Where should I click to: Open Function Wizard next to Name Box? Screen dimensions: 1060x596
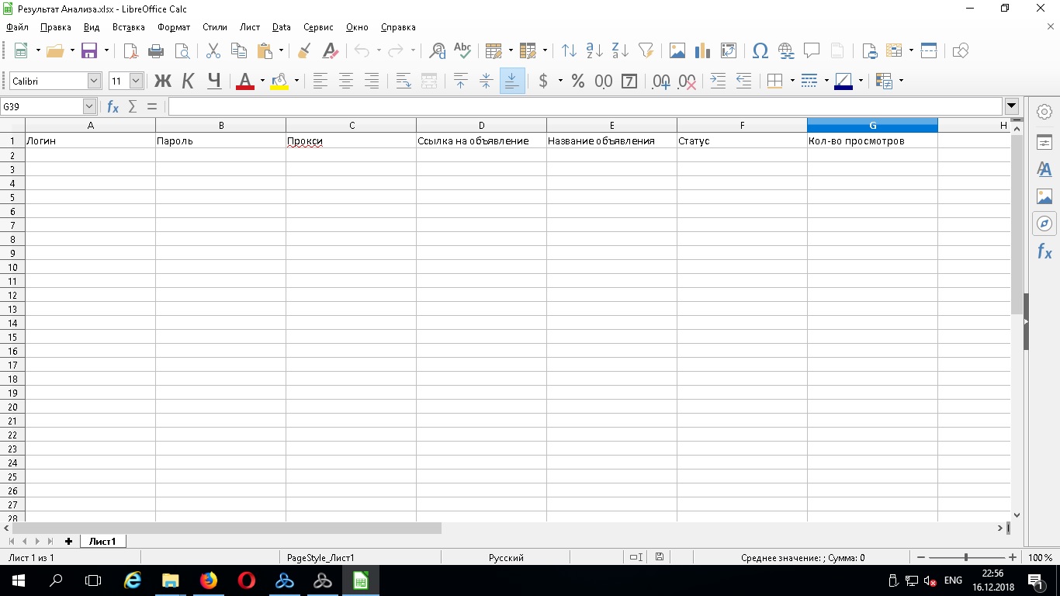point(113,106)
